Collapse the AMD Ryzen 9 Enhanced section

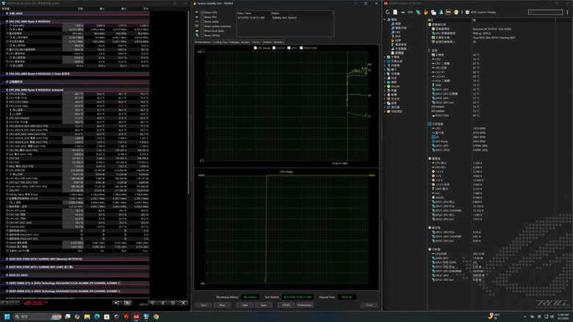[x=3, y=89]
